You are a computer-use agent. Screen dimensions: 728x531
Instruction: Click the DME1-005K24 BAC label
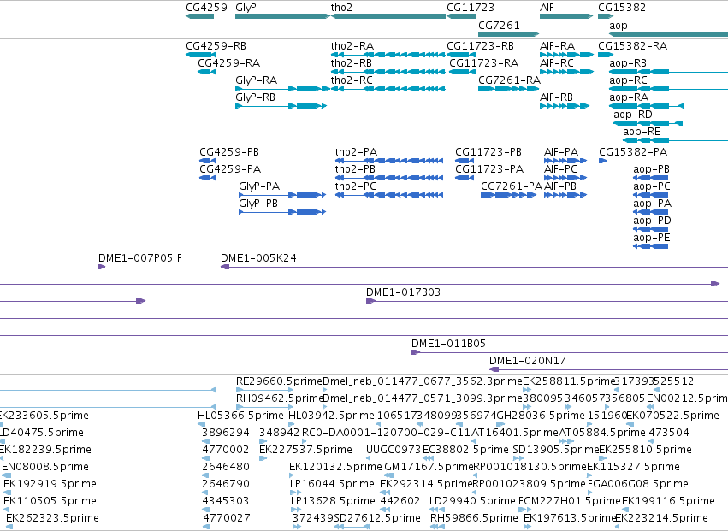[258, 258]
